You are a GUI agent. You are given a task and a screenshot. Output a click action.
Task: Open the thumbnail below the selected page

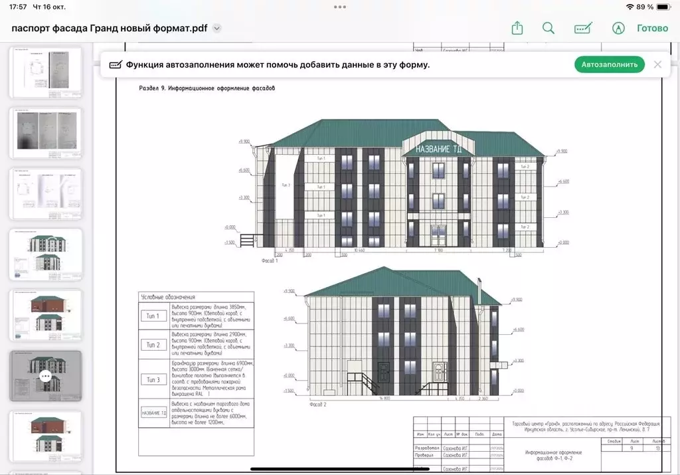(46, 436)
